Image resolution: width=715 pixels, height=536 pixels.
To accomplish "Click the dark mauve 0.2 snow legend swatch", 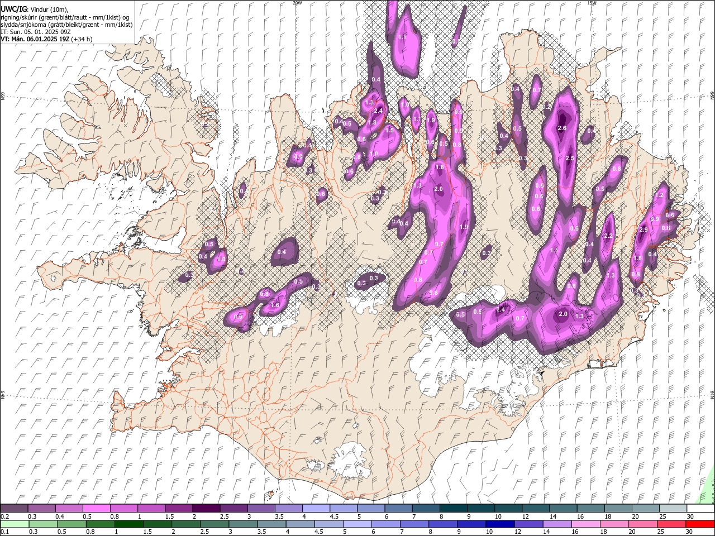I will [14, 509].
